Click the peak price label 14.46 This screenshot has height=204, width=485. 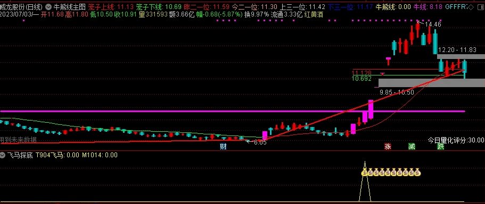(x=433, y=24)
